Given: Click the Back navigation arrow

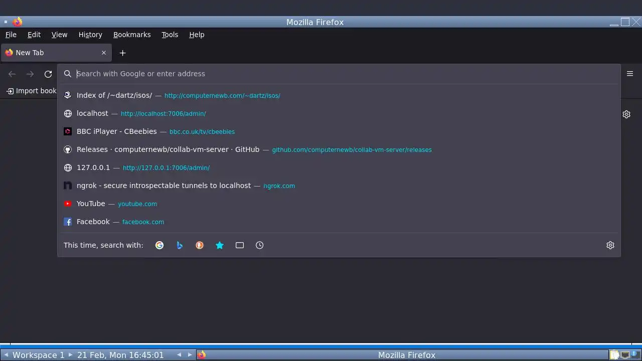Looking at the screenshot, I should pos(12,74).
